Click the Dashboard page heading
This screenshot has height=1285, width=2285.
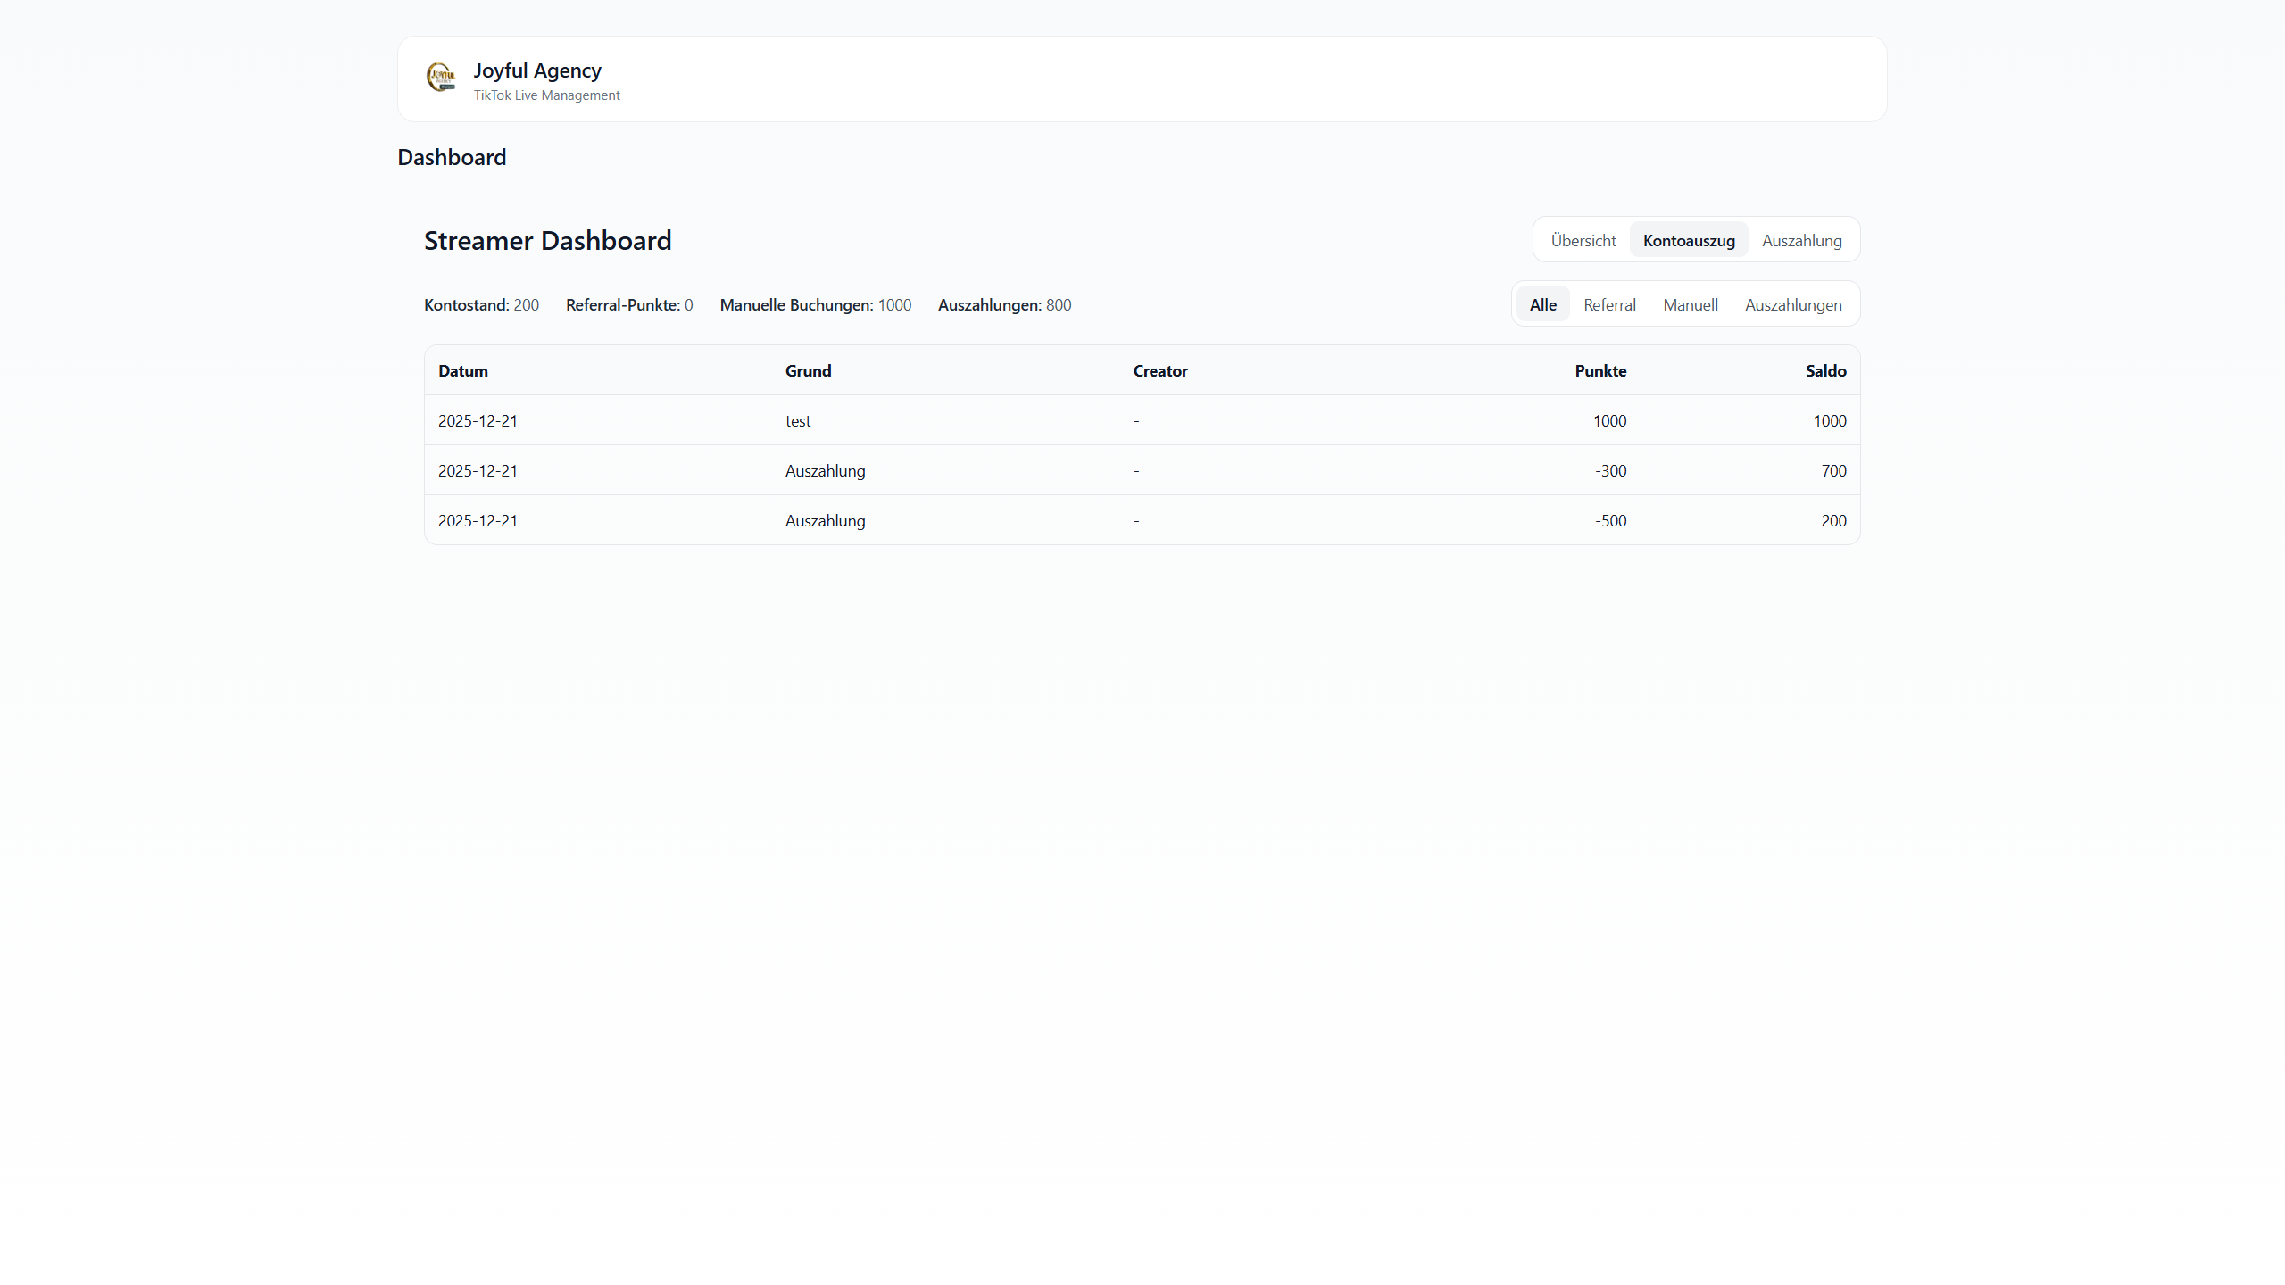click(x=452, y=157)
